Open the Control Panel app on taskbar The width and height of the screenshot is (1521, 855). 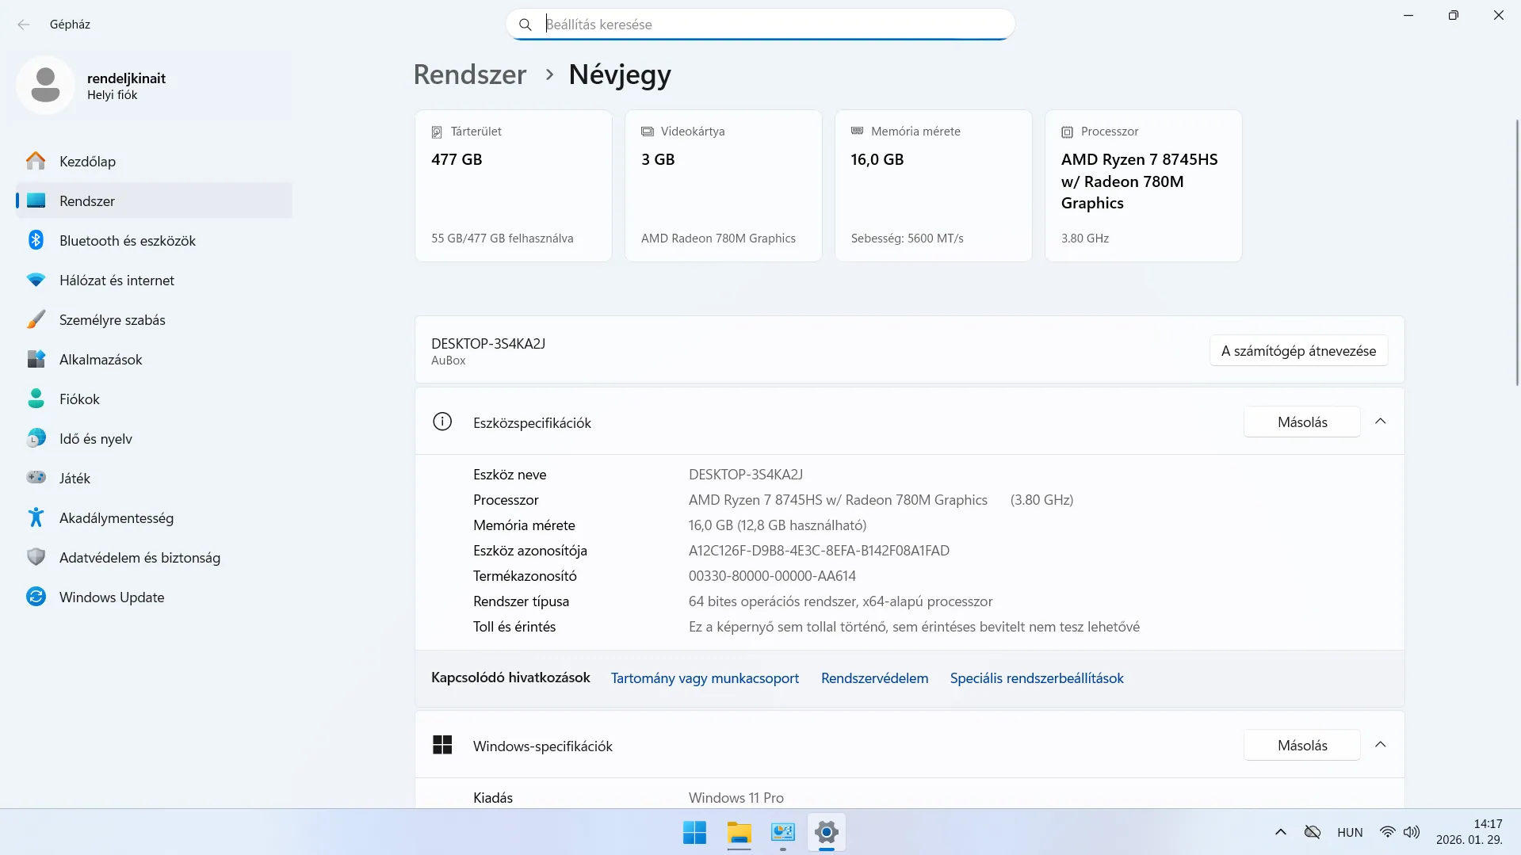click(x=782, y=833)
